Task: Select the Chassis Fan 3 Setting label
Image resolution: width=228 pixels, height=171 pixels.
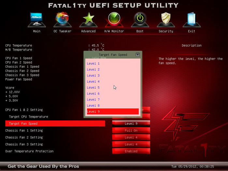Action: (24, 144)
